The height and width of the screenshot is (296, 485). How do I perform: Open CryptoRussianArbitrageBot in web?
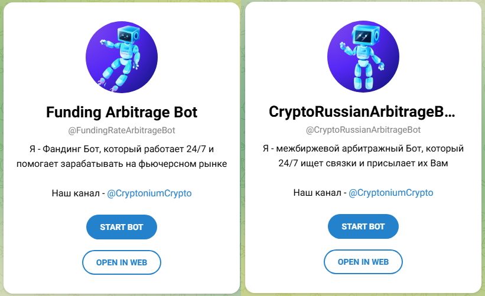coord(363,262)
